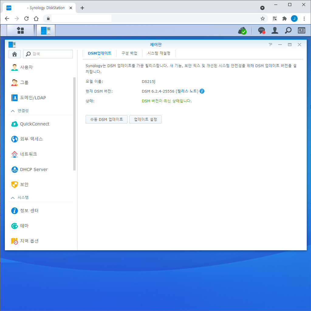311x311 pixels.
Task: Click the version text DSM 6.2.4-25556
Action: [158, 91]
